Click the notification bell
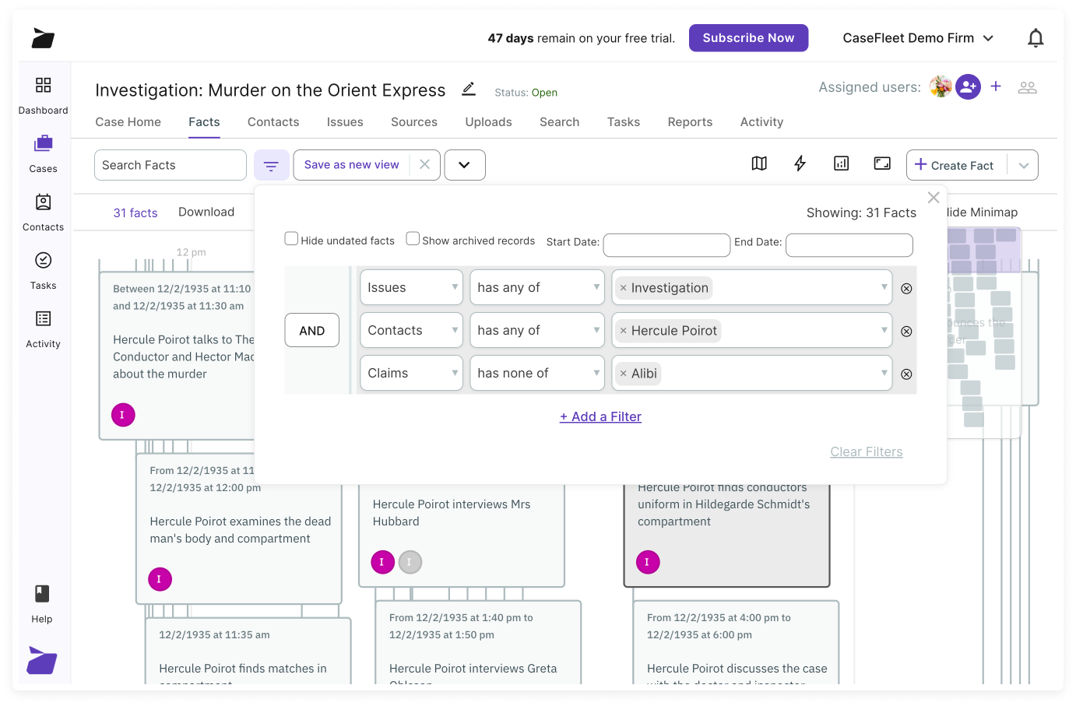This screenshot has height=706, width=1076. tap(1036, 37)
